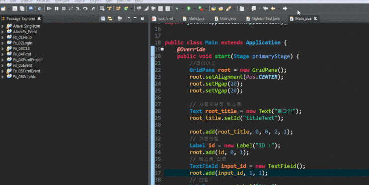Close the active Main.java editor tab
The height and width of the screenshot is (185, 369).
[x=315, y=18]
